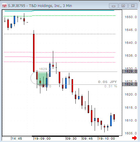This screenshot has height=142, width=140.
Task: Click the chart title 'T&D Holdings, Inc., 3 Min'
Action: pyautogui.click(x=51, y=6)
